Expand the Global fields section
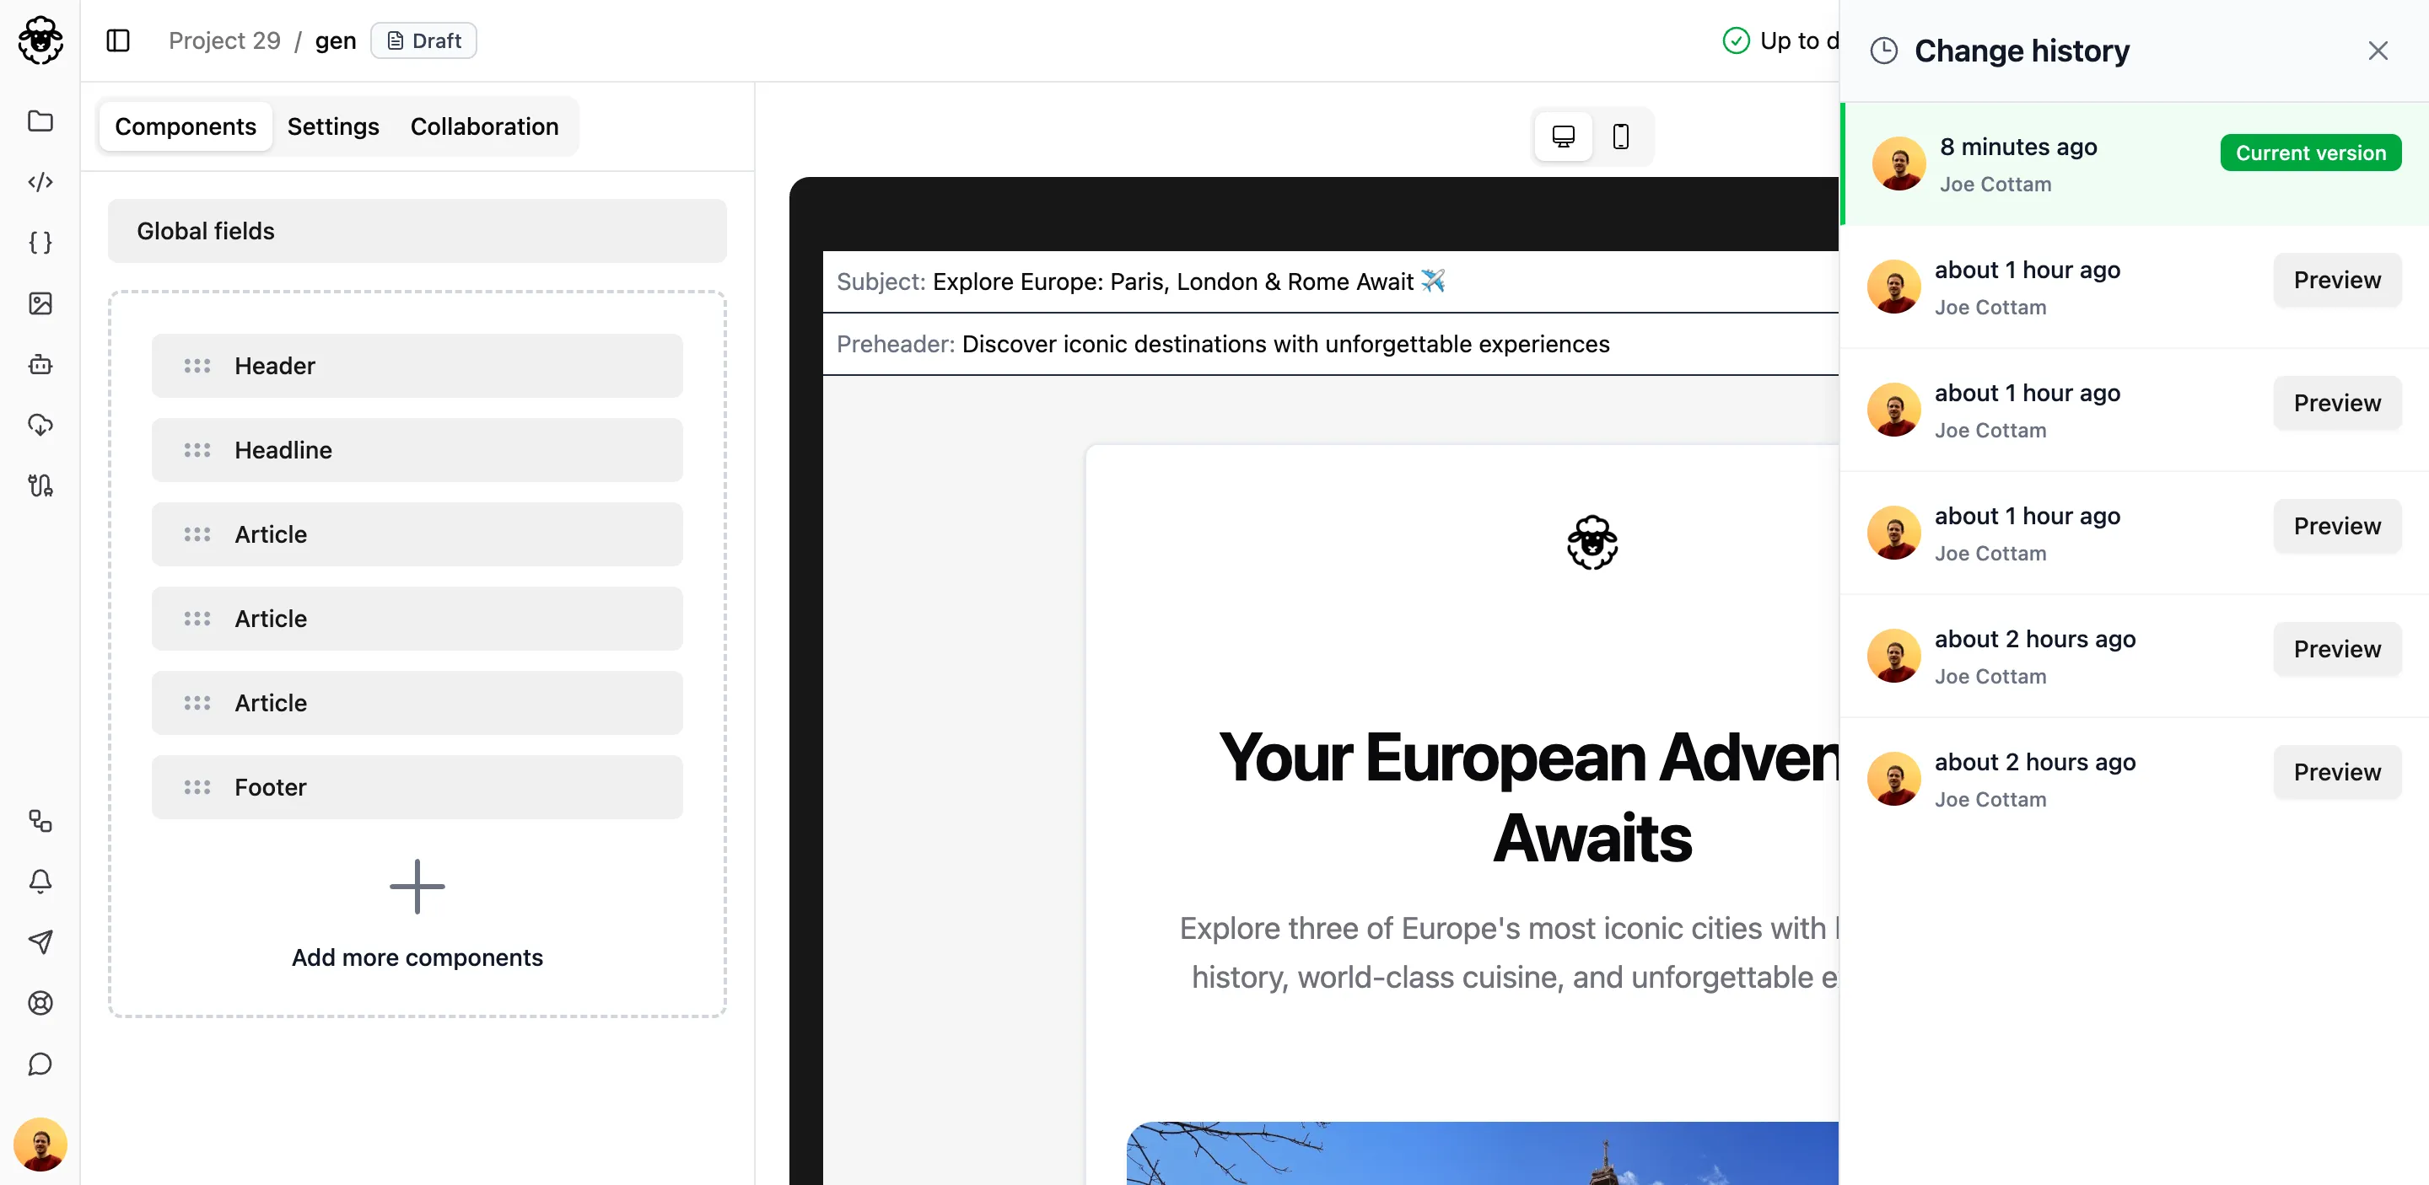Viewport: 2429px width, 1185px height. tap(417, 231)
